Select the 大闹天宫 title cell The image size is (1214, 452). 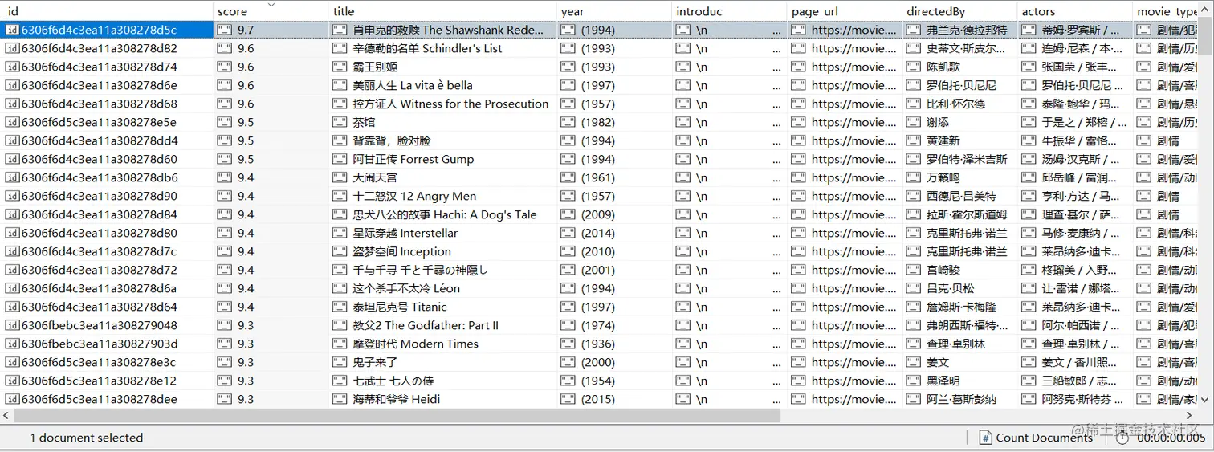pyautogui.click(x=442, y=177)
